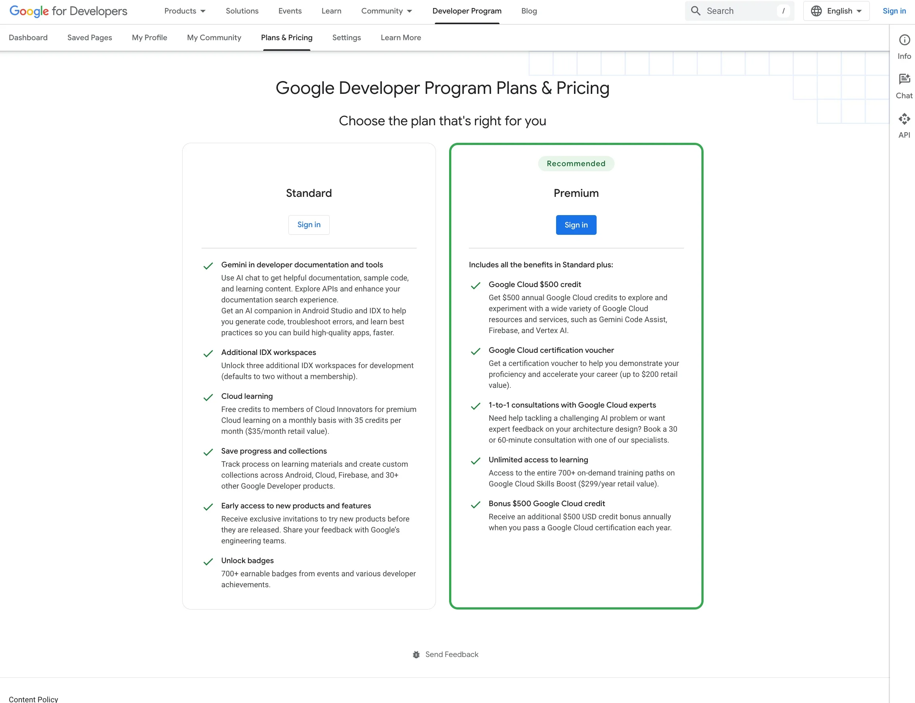Click the bookmark icon on Saved Pages

(x=89, y=37)
